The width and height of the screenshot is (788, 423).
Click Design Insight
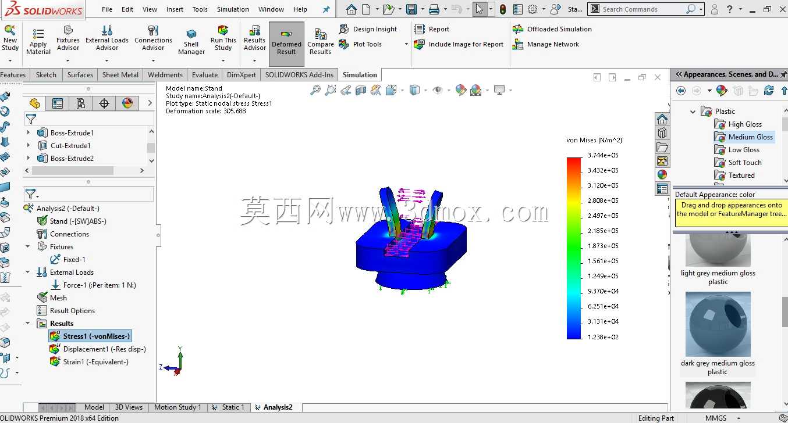(x=368, y=29)
